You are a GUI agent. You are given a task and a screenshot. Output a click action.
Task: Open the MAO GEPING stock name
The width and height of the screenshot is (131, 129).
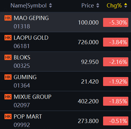click(x=31, y=18)
